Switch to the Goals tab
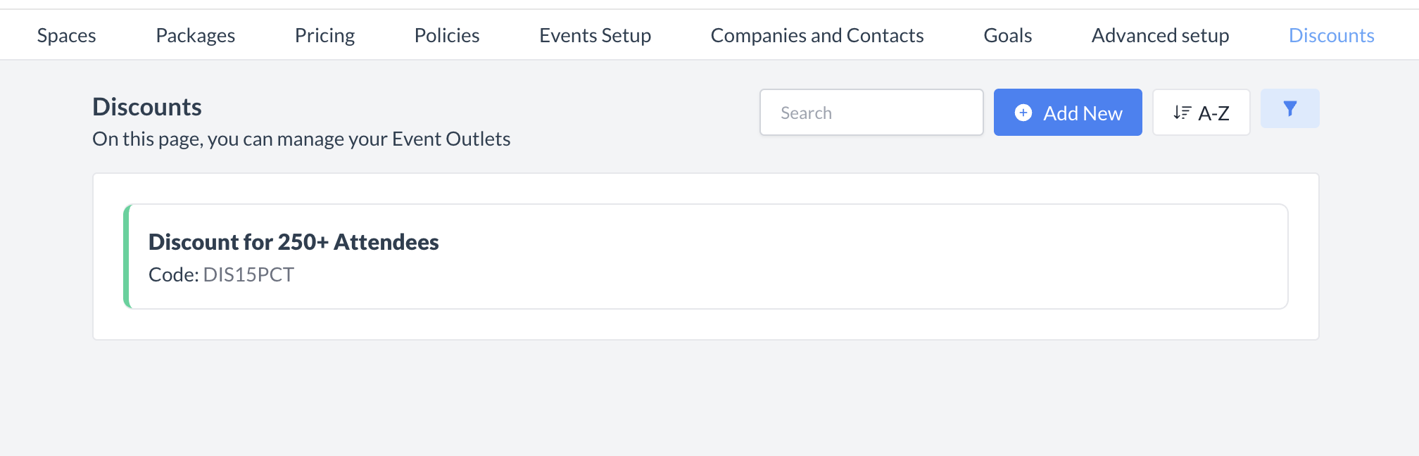This screenshot has width=1419, height=456. point(1007,35)
